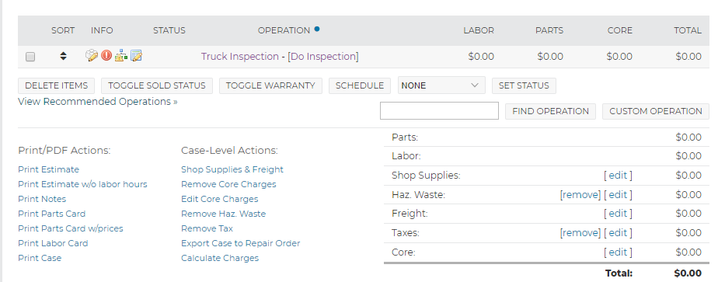Click the table-with-pencil edit notes icon
The width and height of the screenshot is (718, 282).
(137, 56)
